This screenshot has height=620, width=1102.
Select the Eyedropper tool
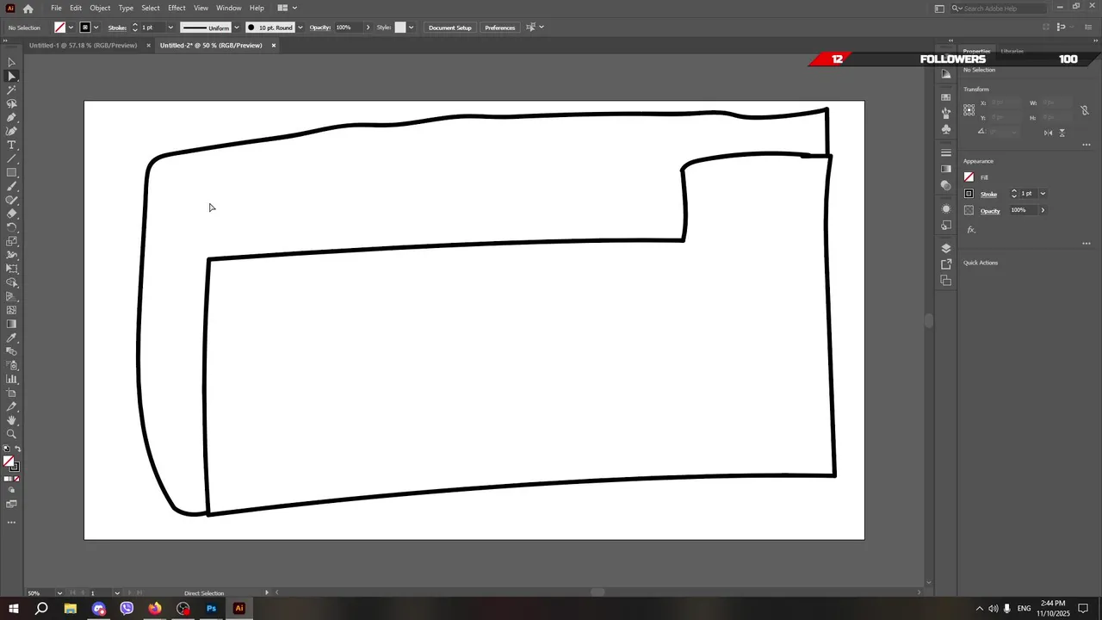11,338
